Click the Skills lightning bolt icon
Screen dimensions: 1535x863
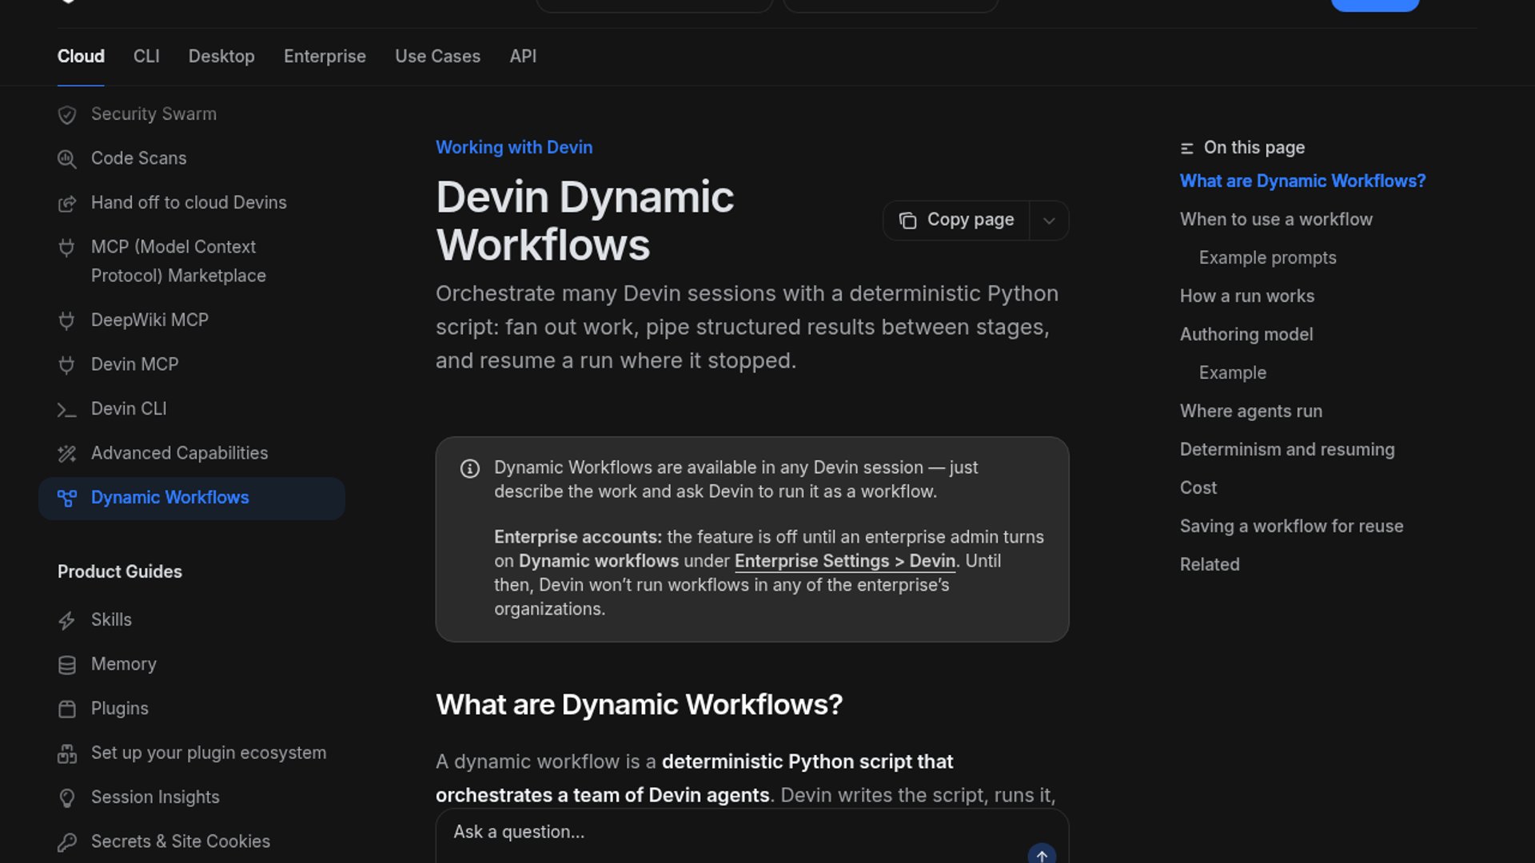(x=67, y=621)
